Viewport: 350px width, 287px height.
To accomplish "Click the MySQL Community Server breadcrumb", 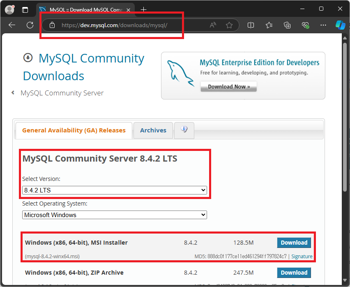I will tap(62, 93).
